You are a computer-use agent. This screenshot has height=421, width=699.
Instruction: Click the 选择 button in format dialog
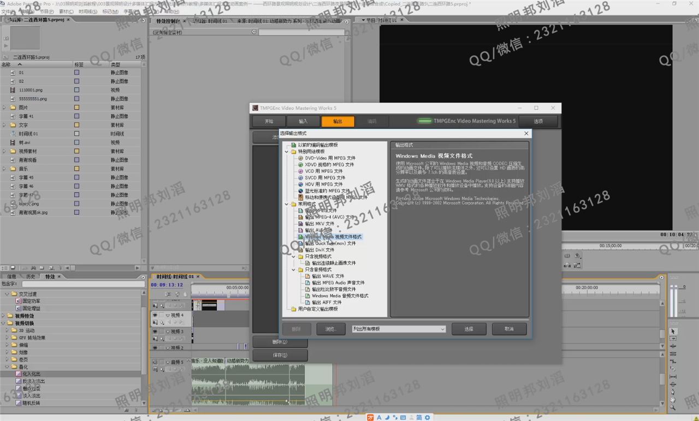(469, 329)
